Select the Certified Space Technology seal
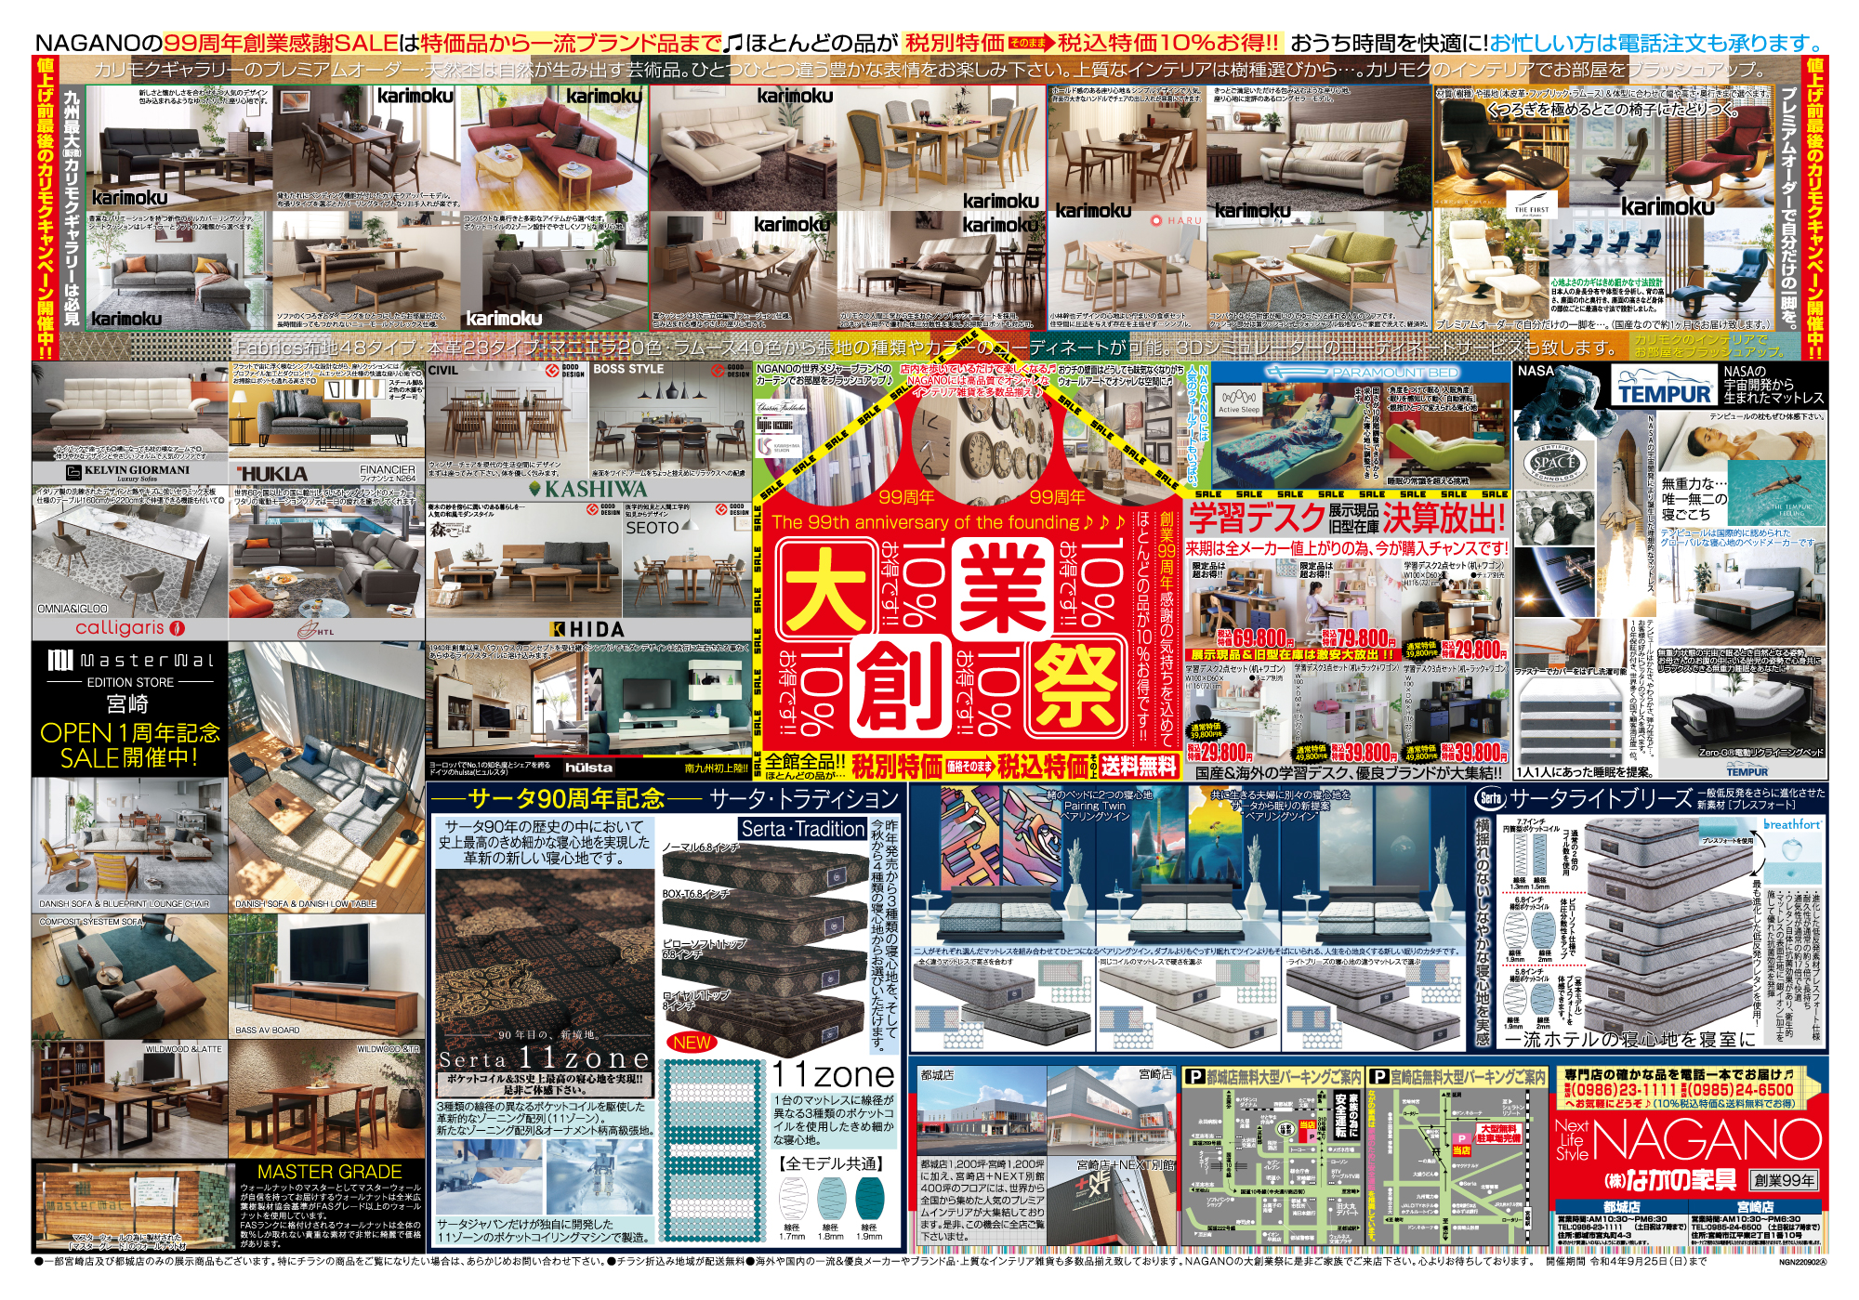The width and height of the screenshot is (1859, 1300). [1553, 462]
